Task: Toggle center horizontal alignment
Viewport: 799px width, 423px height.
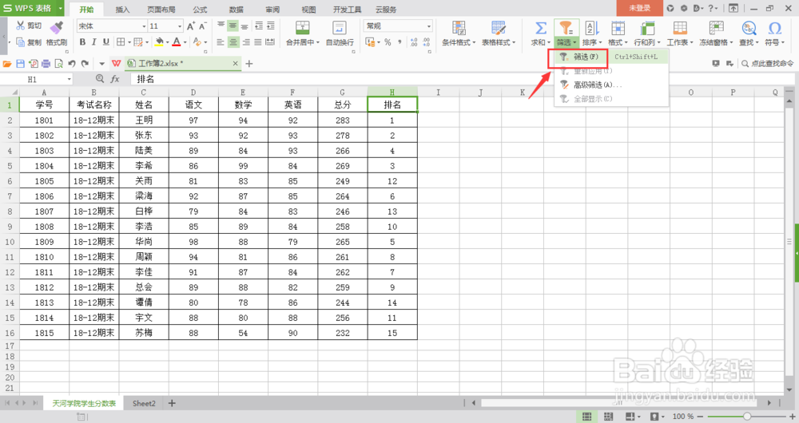Action: click(x=233, y=42)
